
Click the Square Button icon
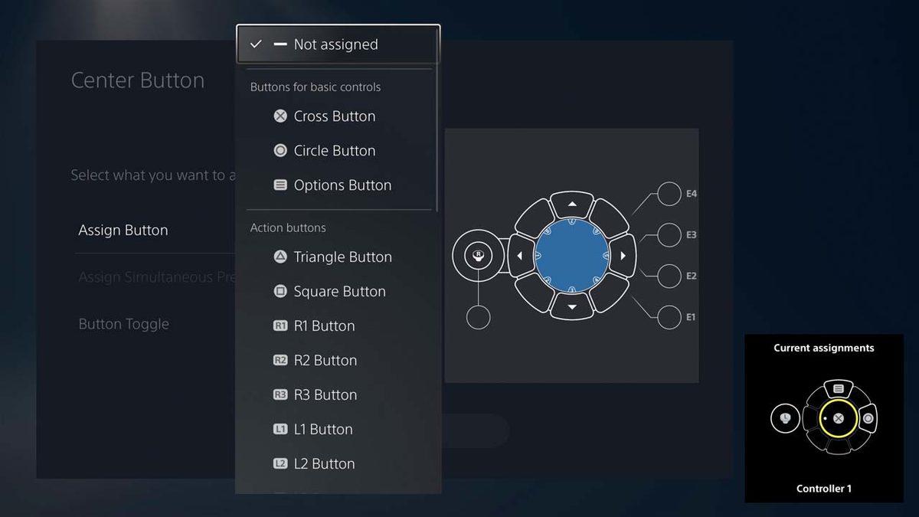pos(280,292)
